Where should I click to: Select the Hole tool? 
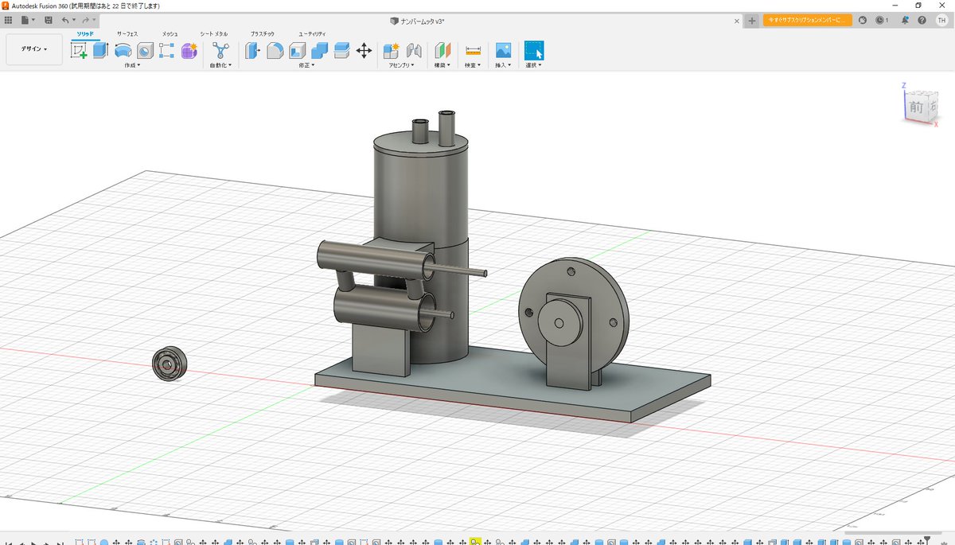point(145,51)
